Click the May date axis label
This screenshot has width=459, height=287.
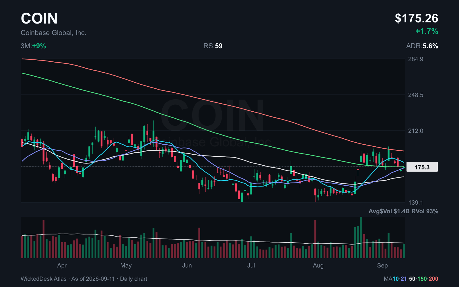click(x=126, y=265)
